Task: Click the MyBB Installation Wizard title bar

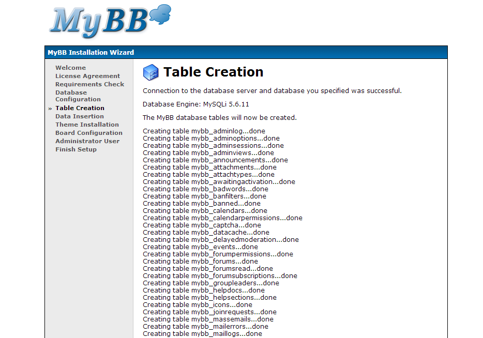Action: 246,52
